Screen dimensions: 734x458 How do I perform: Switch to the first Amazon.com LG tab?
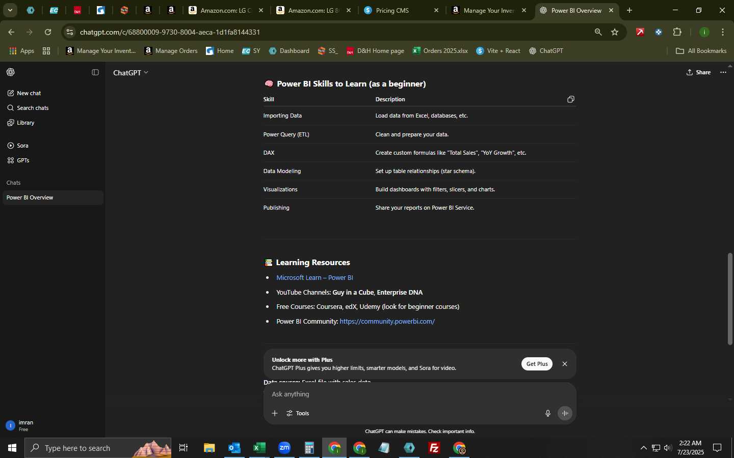[226, 10]
